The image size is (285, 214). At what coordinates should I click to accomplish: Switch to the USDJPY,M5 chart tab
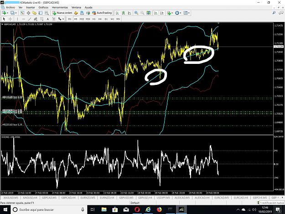[x=163, y=198]
